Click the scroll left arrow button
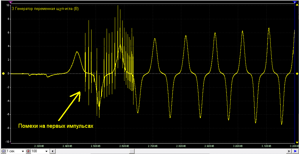This screenshot has width=299, height=154. tap(52, 151)
